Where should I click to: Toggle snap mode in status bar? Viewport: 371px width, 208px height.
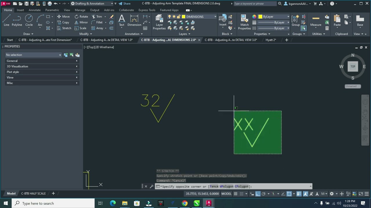pyautogui.click(x=241, y=194)
